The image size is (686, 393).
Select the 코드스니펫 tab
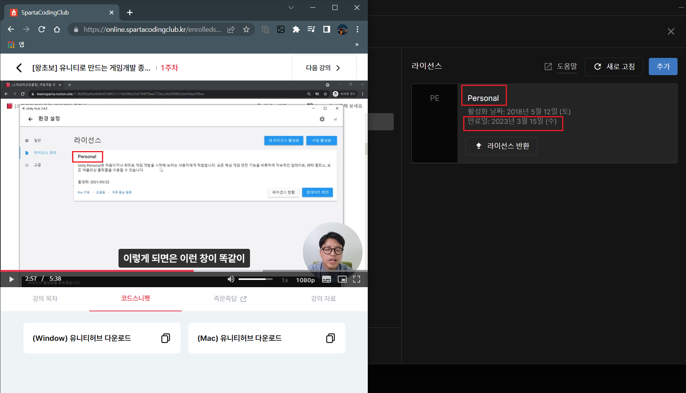click(x=135, y=298)
